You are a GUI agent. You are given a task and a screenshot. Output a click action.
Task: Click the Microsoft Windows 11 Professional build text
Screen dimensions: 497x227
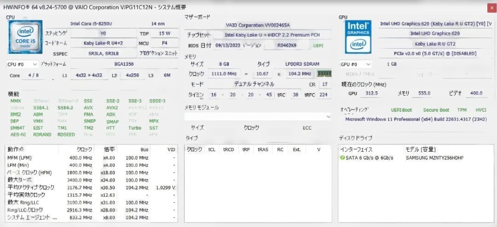coord(416,119)
